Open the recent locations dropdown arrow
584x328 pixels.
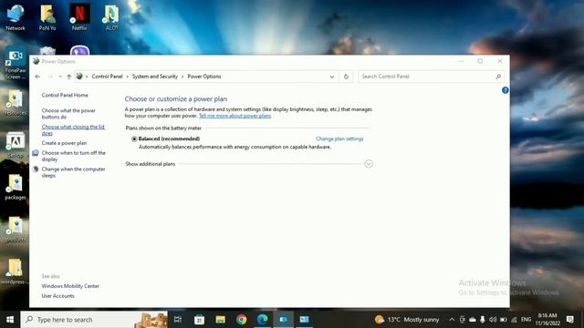[x=60, y=77]
